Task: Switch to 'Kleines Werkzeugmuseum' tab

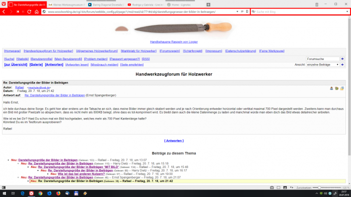Action: pyautogui.click(x=67, y=4)
